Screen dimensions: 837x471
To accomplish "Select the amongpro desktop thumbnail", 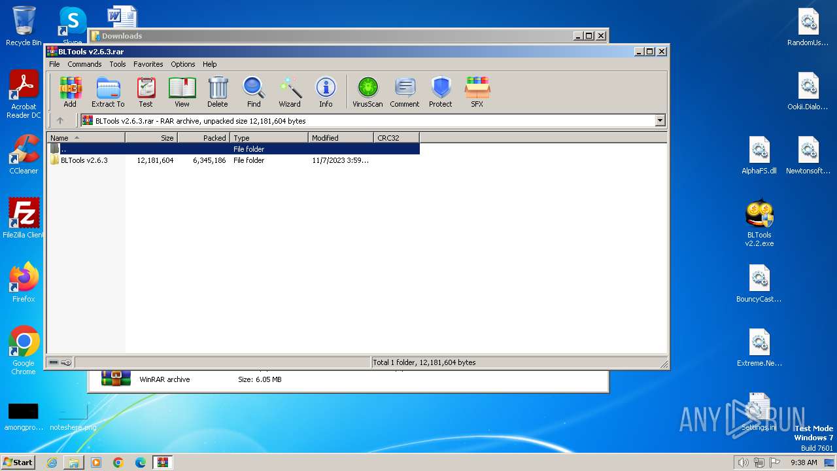I will [x=24, y=417].
